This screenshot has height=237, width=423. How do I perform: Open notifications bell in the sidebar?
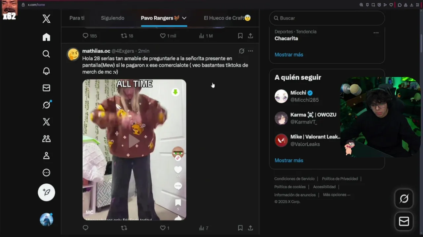(x=46, y=71)
